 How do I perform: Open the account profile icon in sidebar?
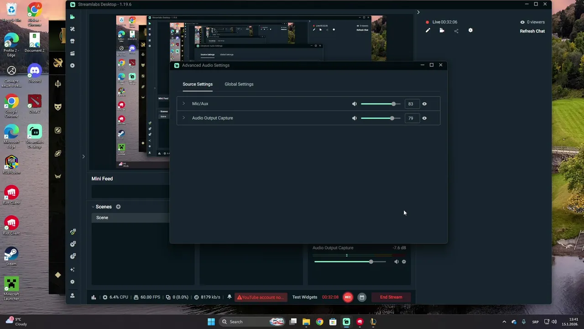(72, 296)
